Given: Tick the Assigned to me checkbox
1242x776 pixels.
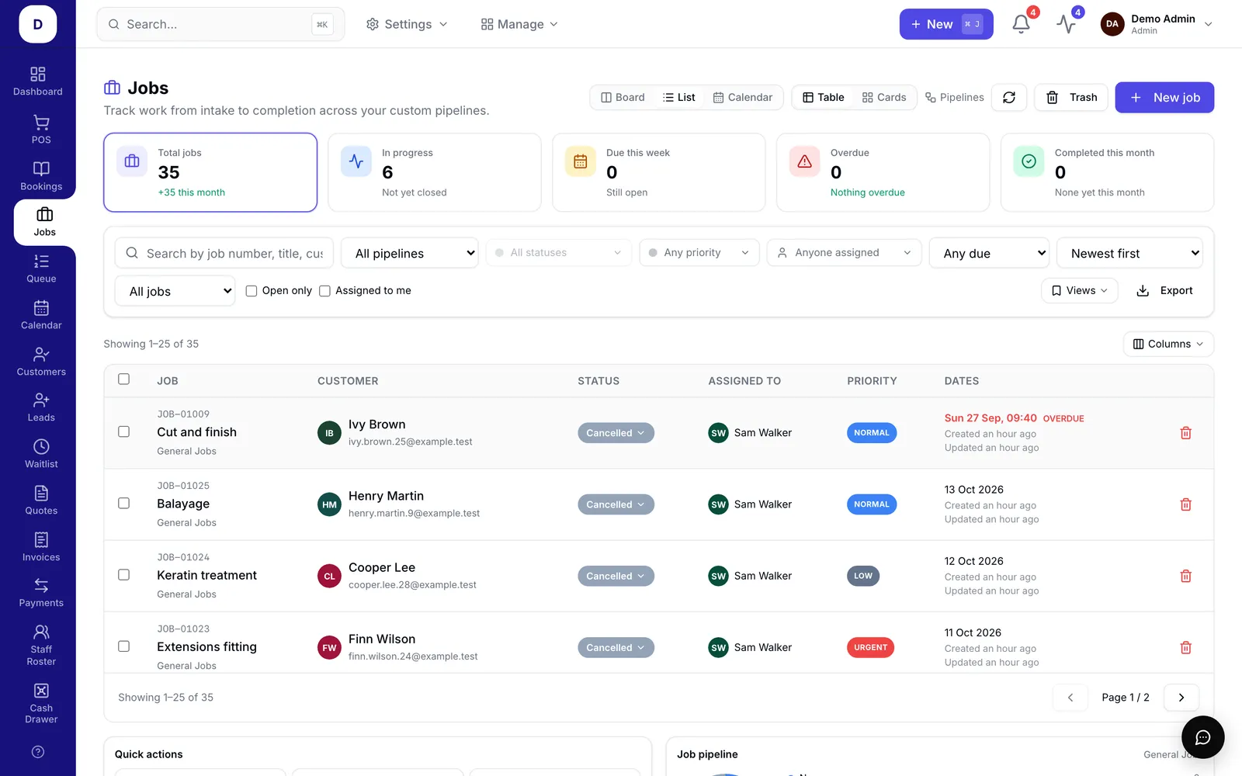Looking at the screenshot, I should (x=324, y=291).
